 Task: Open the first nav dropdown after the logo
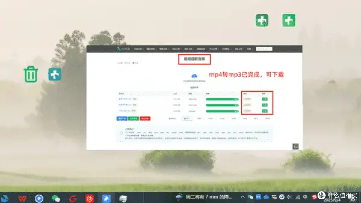[x=139, y=49]
